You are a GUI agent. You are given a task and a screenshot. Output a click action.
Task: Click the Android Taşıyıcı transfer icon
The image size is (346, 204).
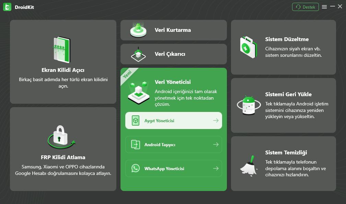tap(136, 144)
